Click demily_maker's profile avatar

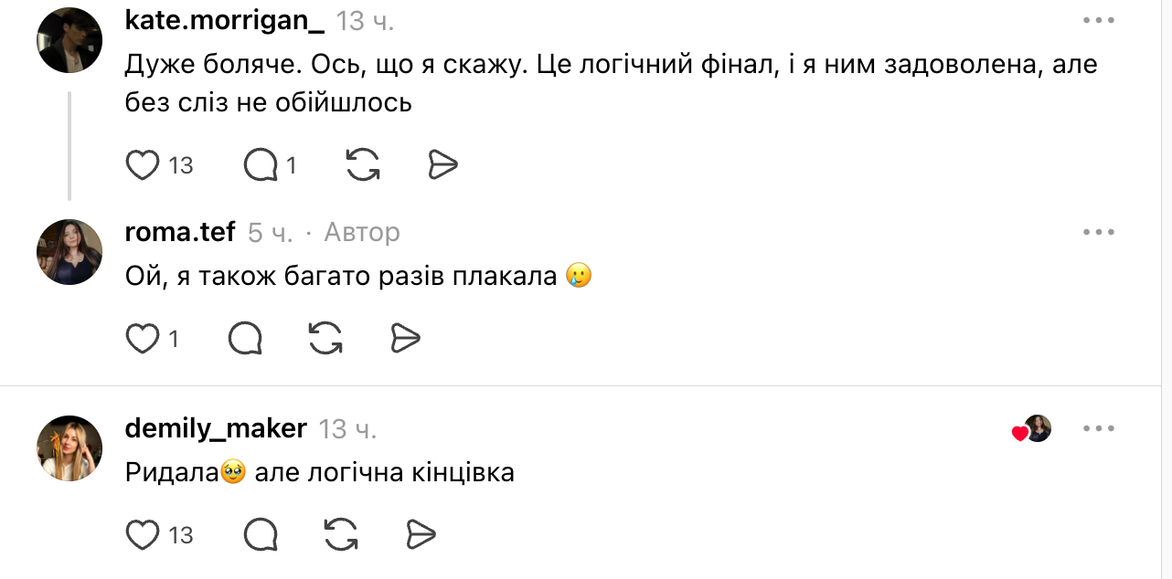point(69,447)
